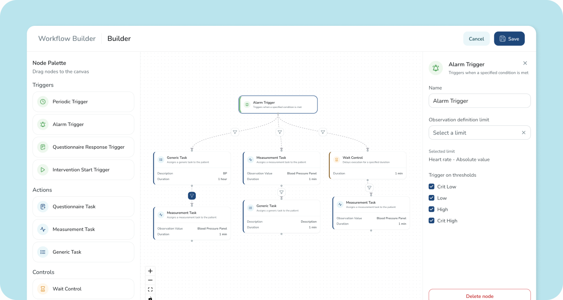
Task: Click the Name field containing Alarm Trigger
Action: click(480, 101)
